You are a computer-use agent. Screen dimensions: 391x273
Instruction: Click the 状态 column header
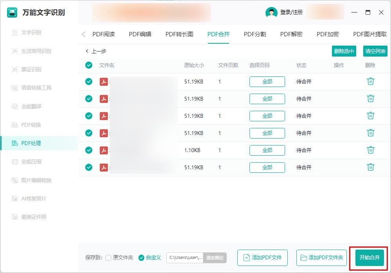pos(301,66)
